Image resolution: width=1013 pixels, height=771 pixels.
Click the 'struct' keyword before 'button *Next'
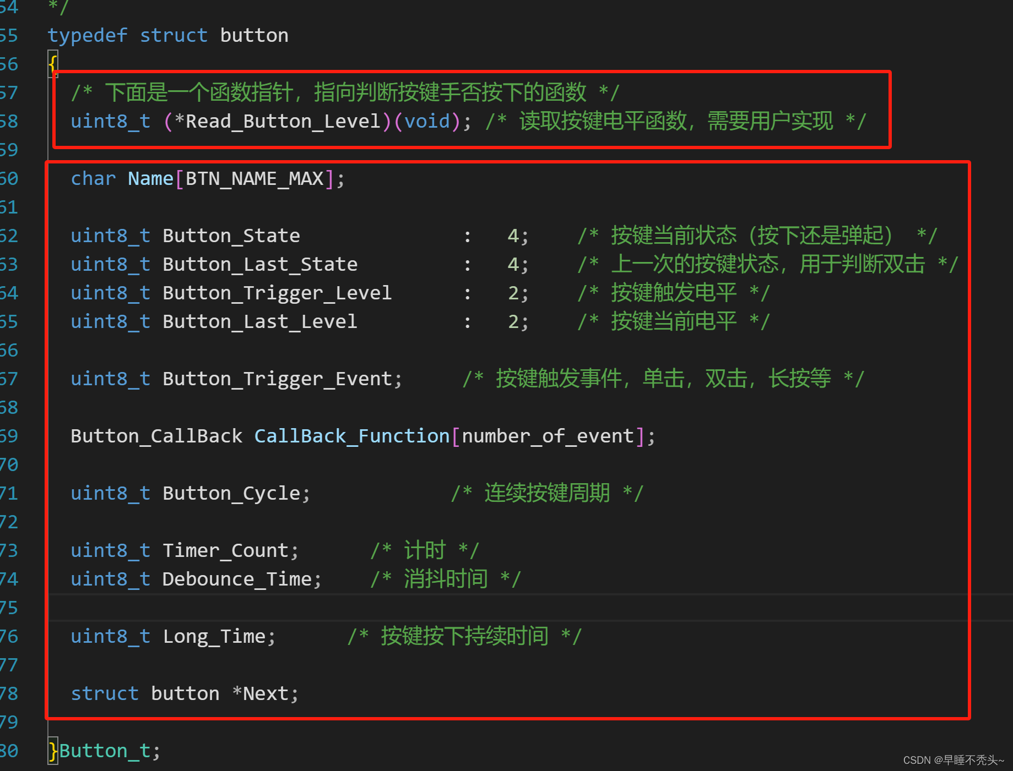105,694
